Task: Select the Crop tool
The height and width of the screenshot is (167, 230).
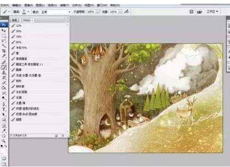Action: (x=4, y=51)
